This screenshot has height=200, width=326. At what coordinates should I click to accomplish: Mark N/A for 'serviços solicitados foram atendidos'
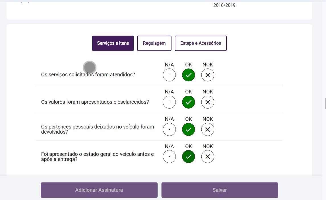[x=169, y=75]
